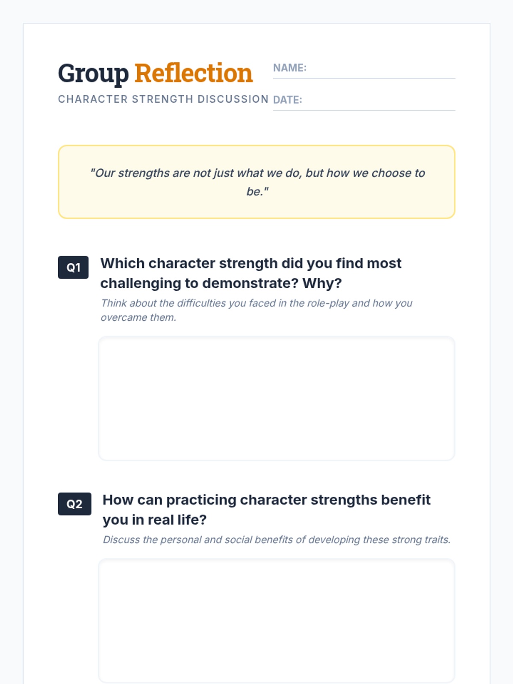513x684 pixels.
Task: Click the Q1 question heading
Action: pyautogui.click(x=251, y=273)
